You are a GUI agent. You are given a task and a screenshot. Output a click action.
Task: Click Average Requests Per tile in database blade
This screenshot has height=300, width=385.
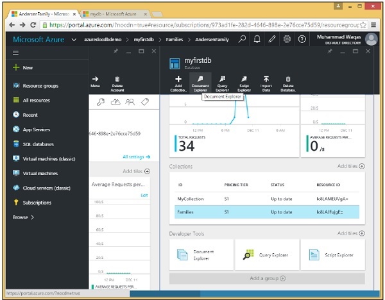(333, 126)
